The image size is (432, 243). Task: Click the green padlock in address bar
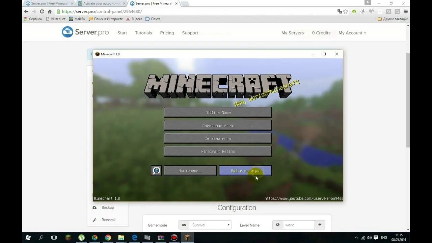pyautogui.click(x=58, y=11)
